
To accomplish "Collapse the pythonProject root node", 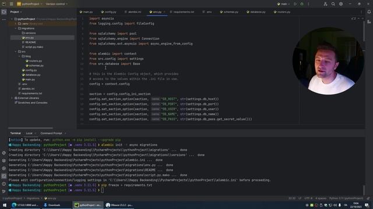I will click(x=12, y=19).
